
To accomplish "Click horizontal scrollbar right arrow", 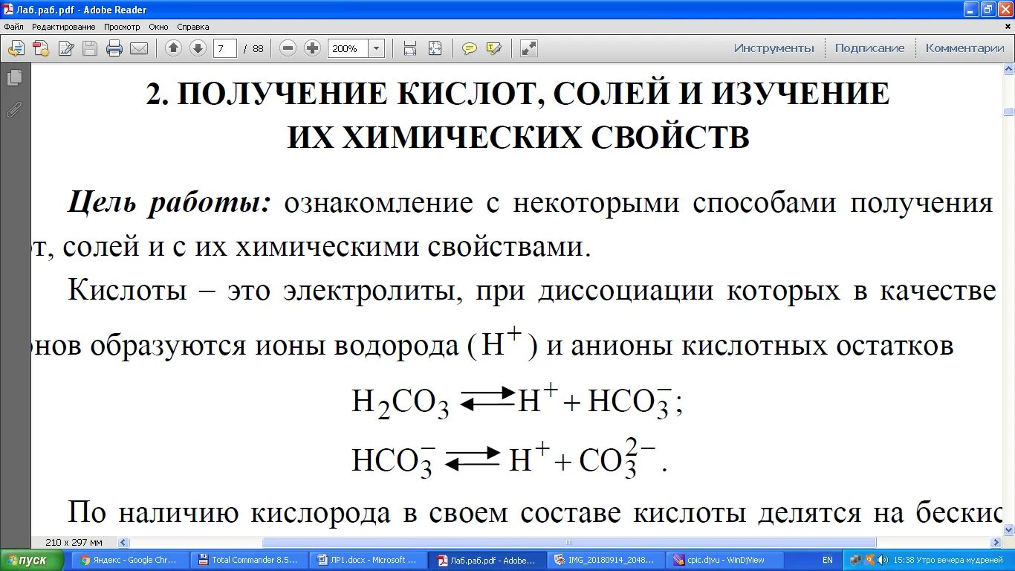I will click(996, 543).
